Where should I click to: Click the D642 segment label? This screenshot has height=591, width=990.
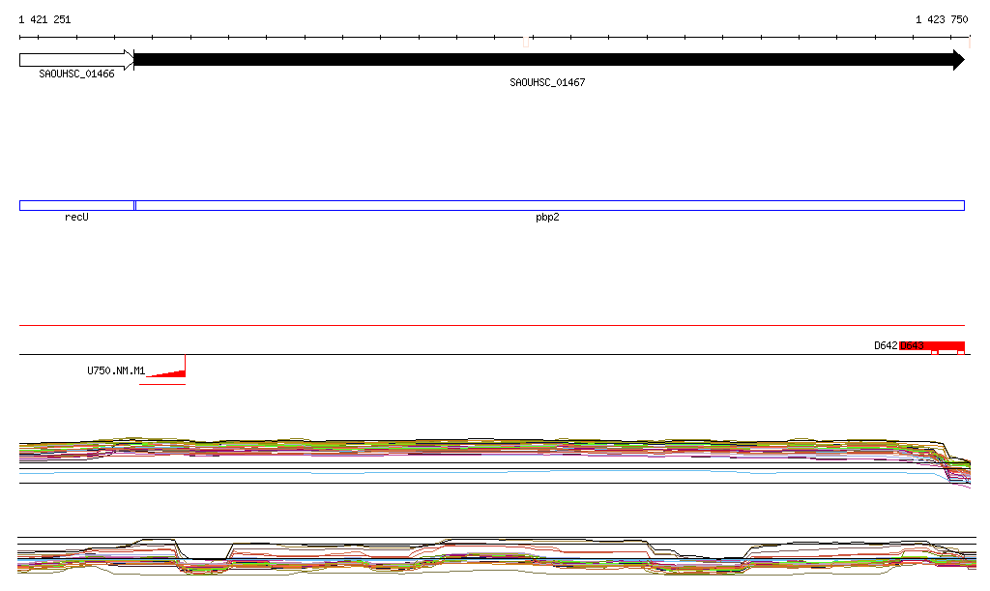point(886,345)
